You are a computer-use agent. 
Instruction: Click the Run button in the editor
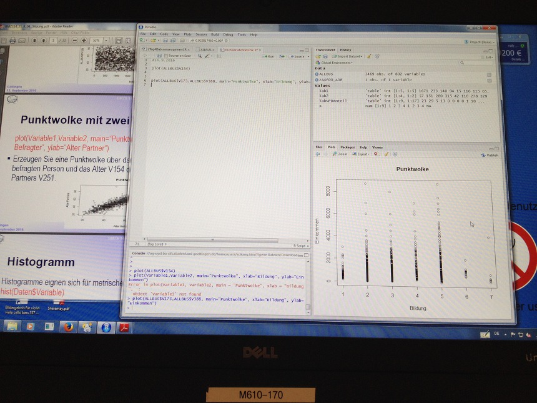[x=268, y=56]
